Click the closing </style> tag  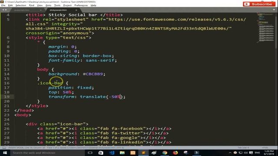(37, 106)
